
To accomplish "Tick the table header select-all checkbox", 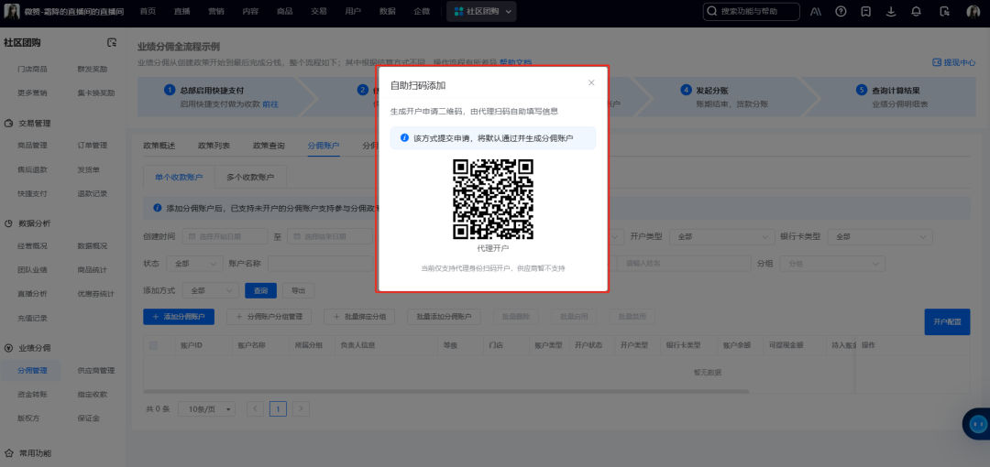I will click(x=153, y=345).
